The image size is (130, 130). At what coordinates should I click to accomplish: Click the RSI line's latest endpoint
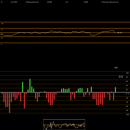[x=115, y=33]
